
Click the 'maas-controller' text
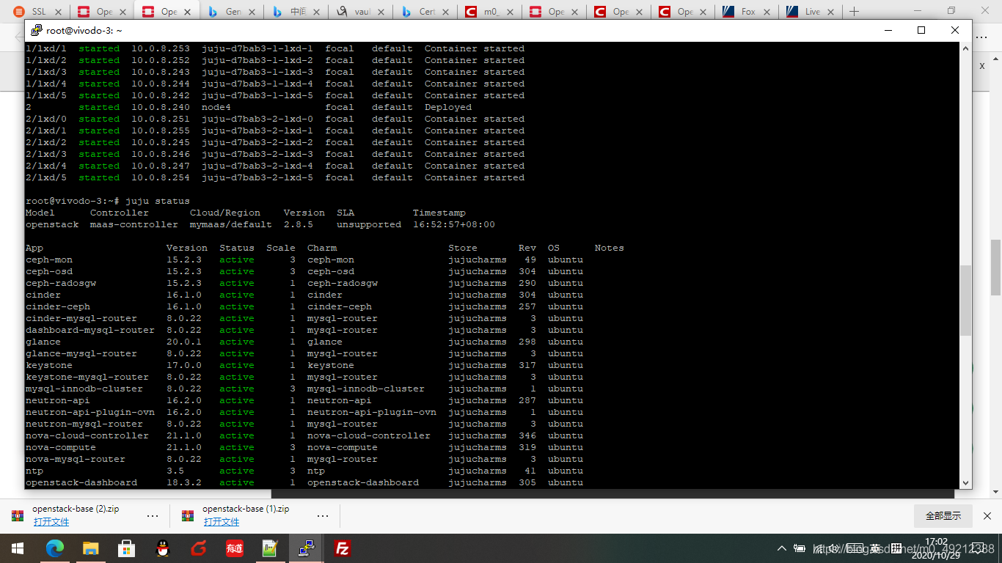tap(134, 224)
